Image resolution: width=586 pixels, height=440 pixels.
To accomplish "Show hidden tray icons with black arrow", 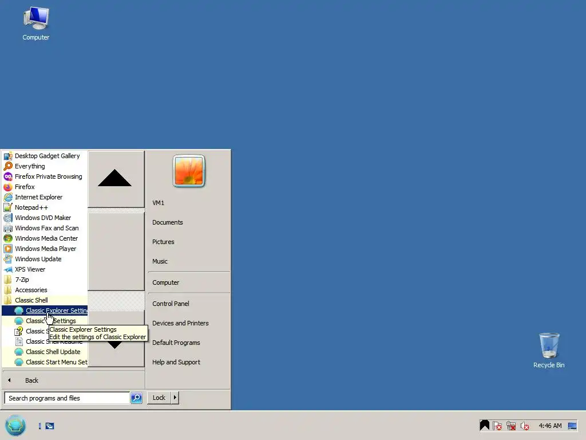I will [x=484, y=426].
